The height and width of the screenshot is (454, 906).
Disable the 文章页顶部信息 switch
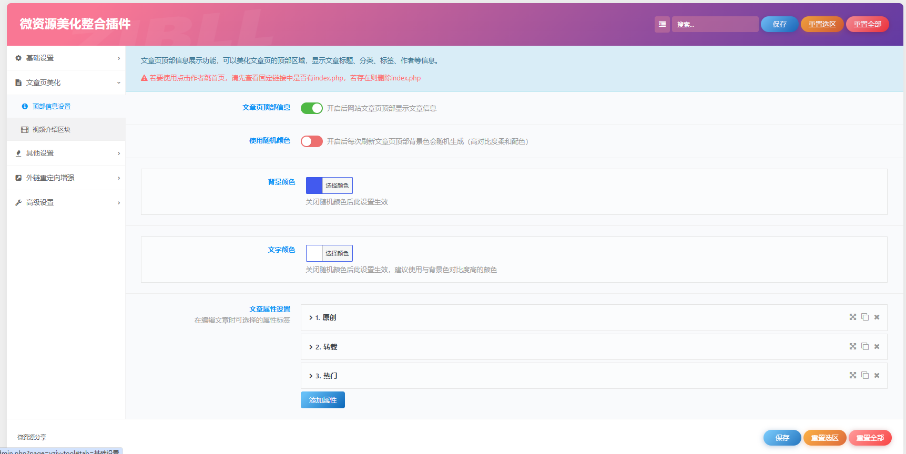pyautogui.click(x=312, y=108)
